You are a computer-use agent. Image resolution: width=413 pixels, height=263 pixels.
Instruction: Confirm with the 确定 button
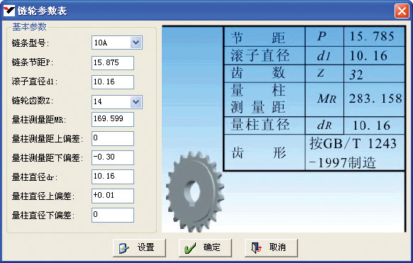click(x=205, y=247)
